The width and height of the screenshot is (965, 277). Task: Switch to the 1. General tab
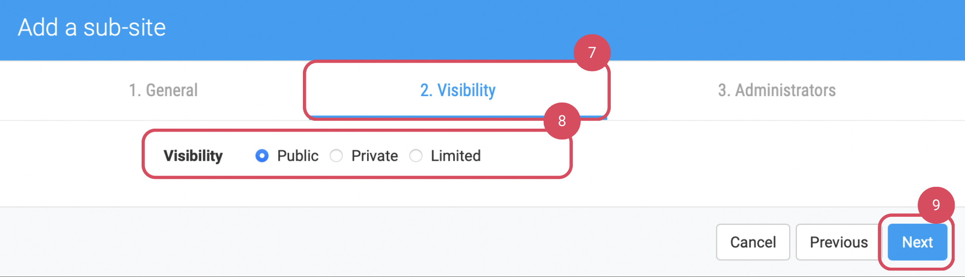pos(163,90)
